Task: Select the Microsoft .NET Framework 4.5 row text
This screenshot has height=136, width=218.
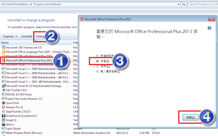Action: (x=24, y=47)
